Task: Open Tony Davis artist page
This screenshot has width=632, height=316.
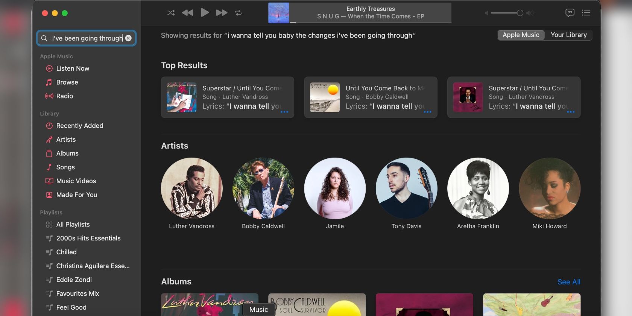Action: [406, 188]
